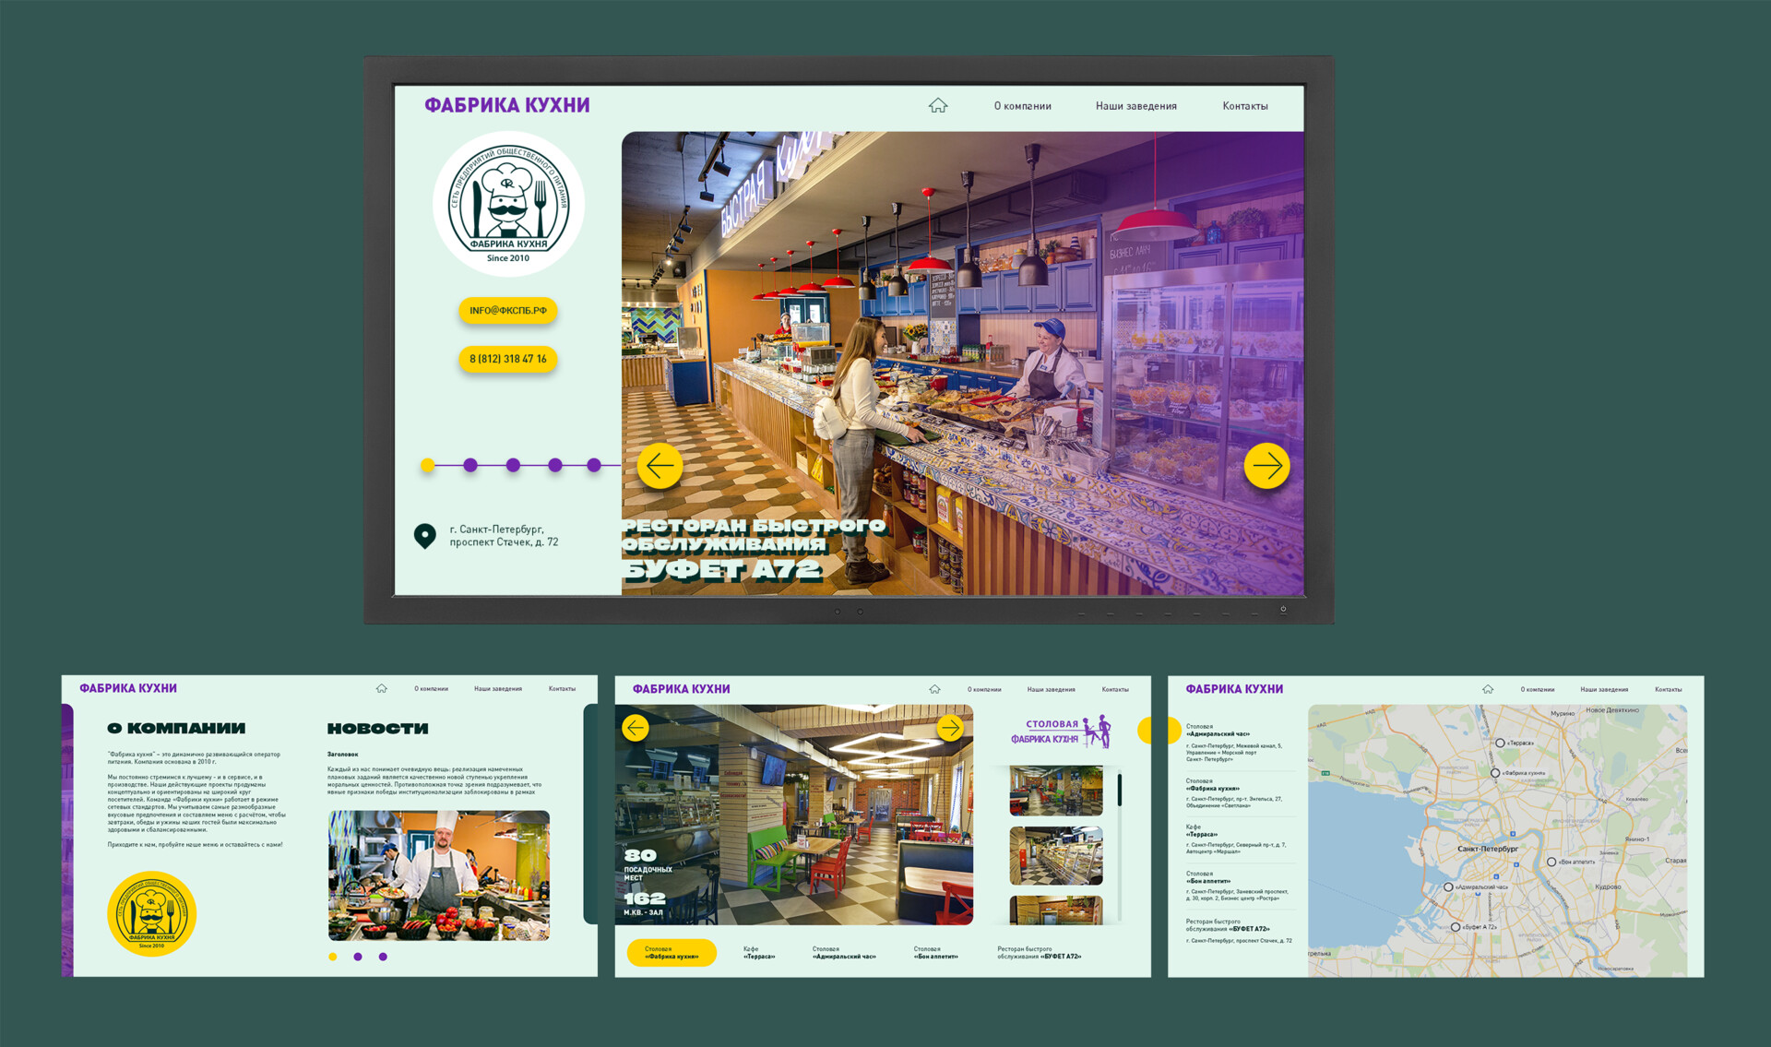This screenshot has width=1771, height=1047.
Task: Click right arrow on canteen gallery photo
Action: point(950,728)
